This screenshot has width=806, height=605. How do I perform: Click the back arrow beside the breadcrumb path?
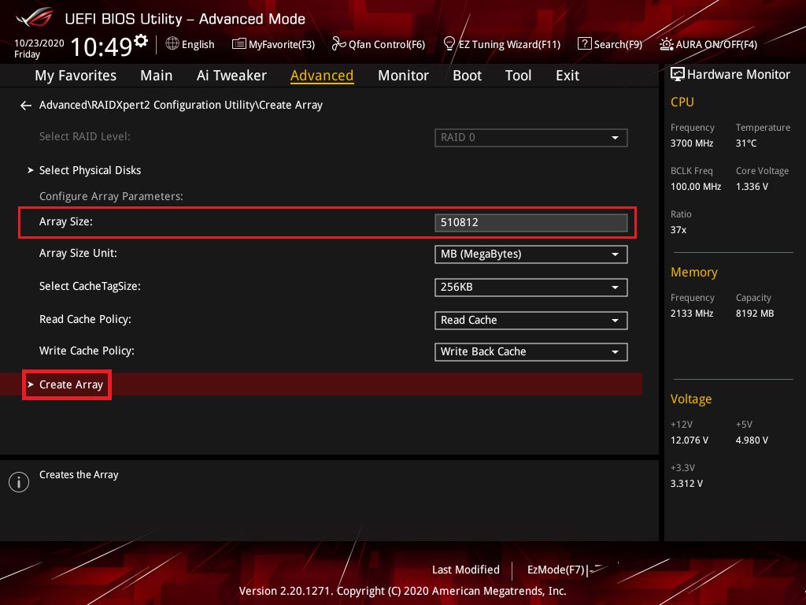[x=26, y=106]
